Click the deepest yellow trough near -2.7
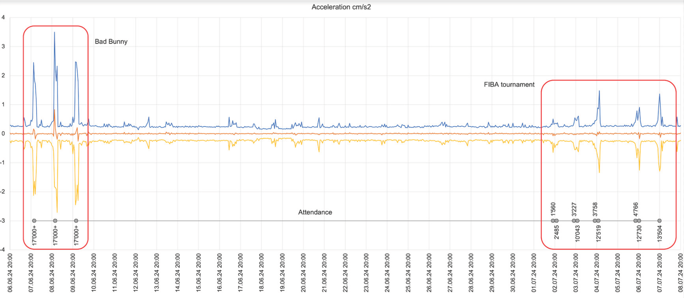The height and width of the screenshot is (298, 684). click(57, 212)
